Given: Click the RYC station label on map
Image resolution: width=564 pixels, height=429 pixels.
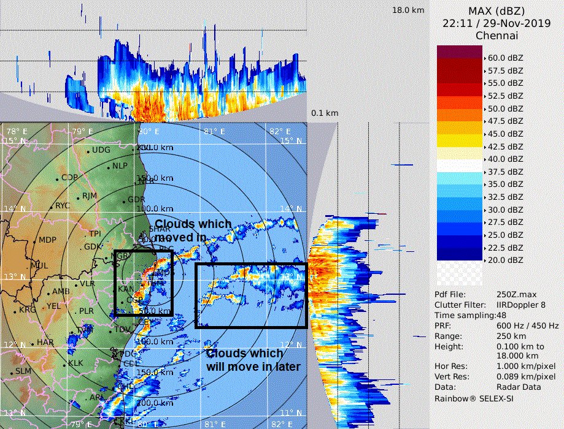Looking at the screenshot, I should [62, 205].
